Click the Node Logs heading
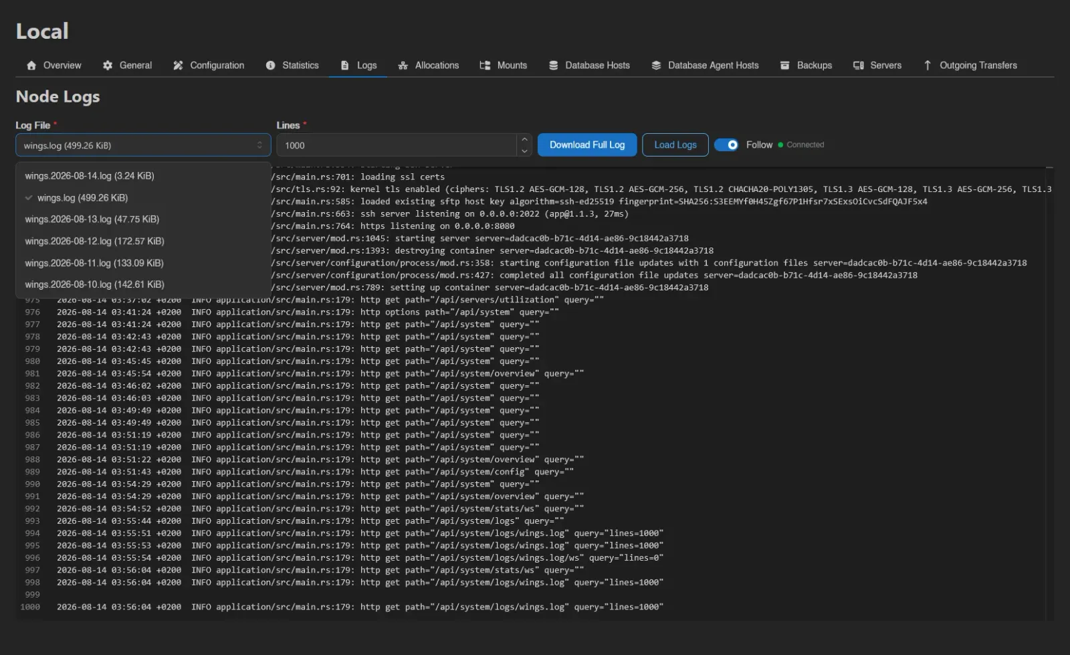This screenshot has height=655, width=1070. pos(58,97)
